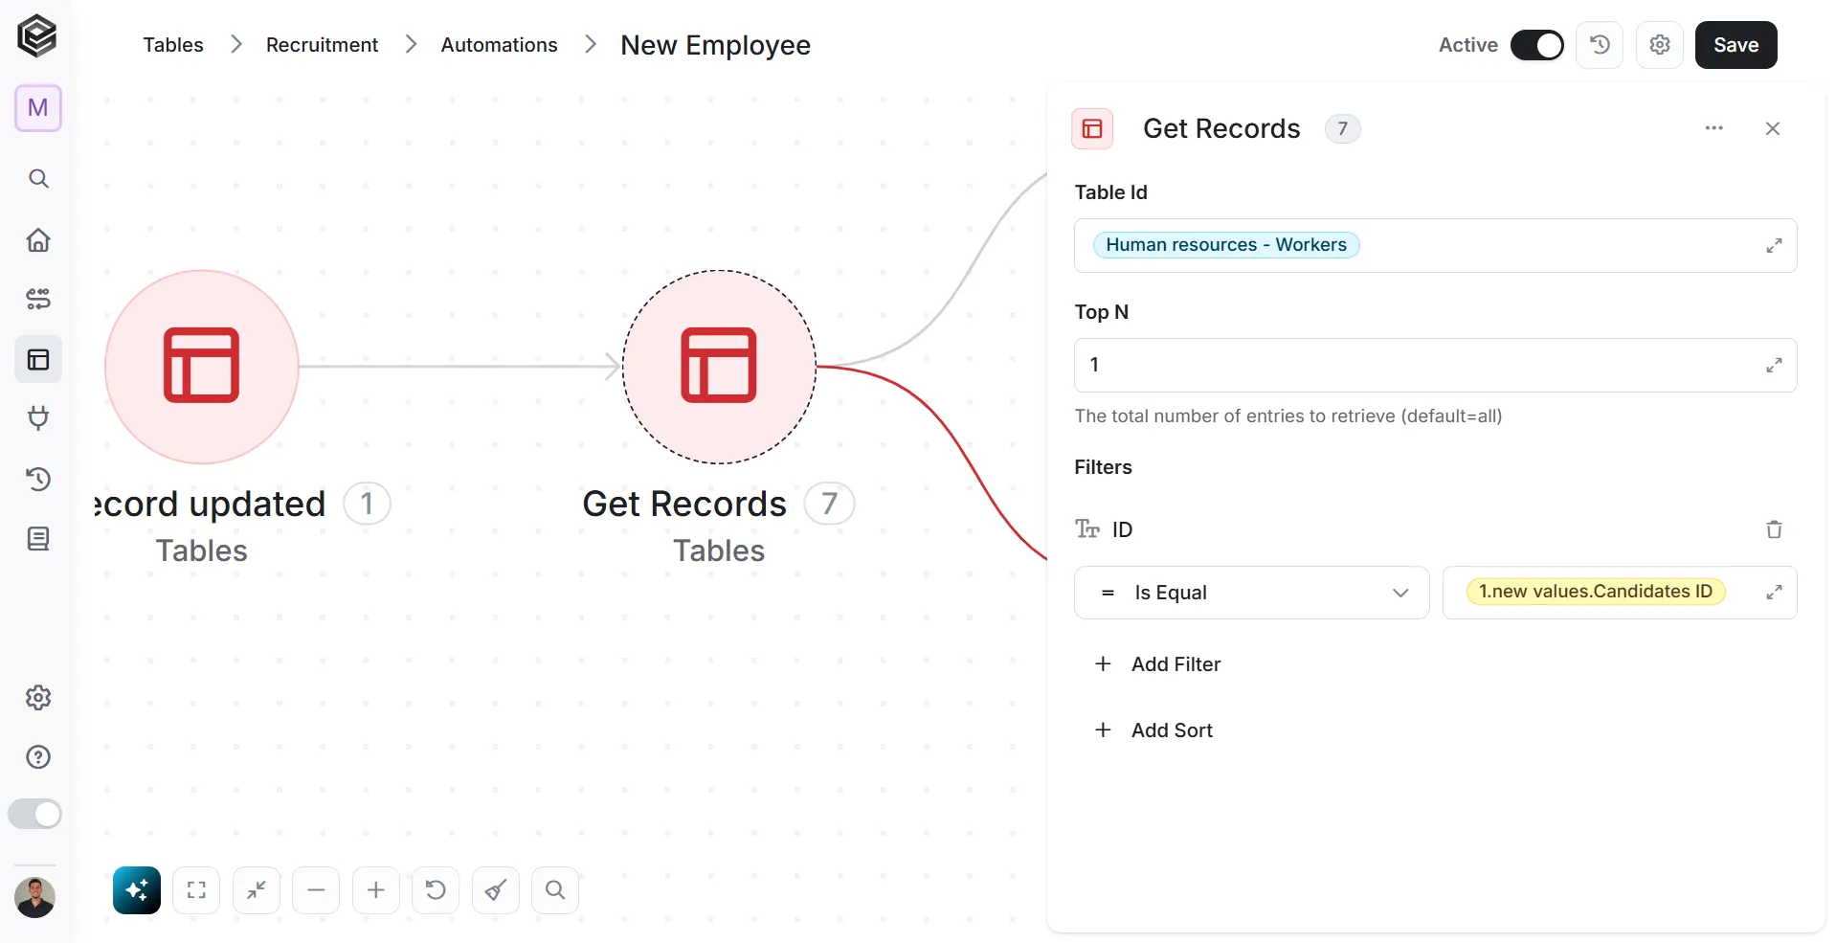1836x943 pixels.
Task: Click the Top N input field
Action: point(1436,365)
